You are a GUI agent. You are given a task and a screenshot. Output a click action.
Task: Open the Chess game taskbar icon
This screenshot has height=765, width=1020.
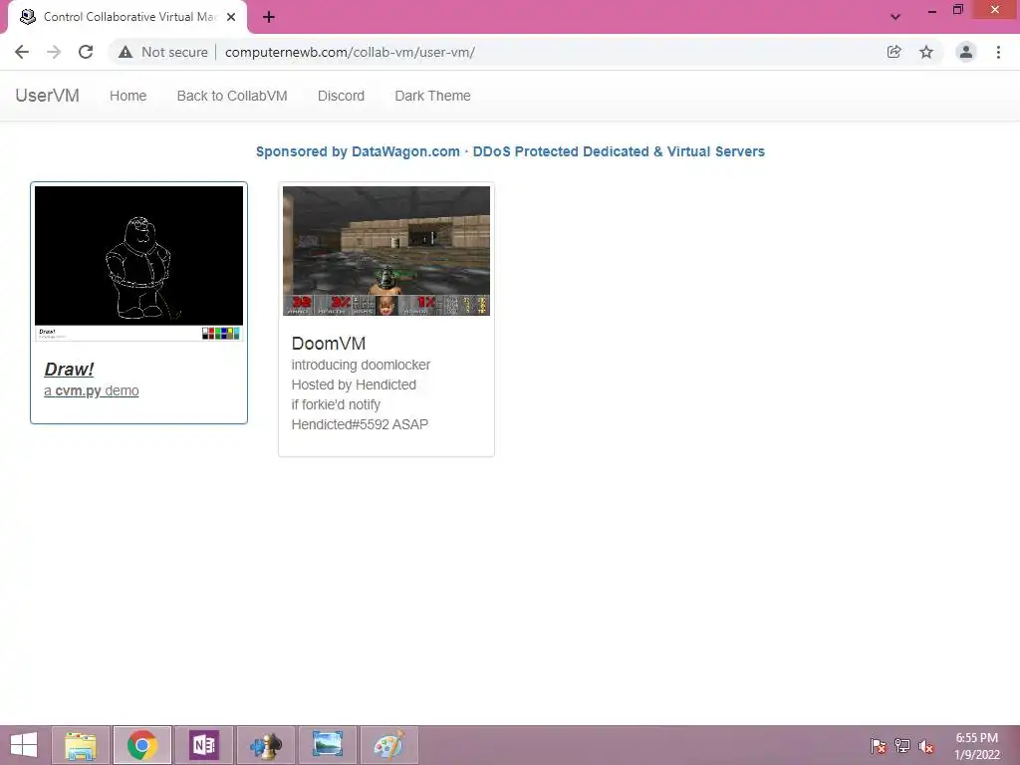coord(265,745)
